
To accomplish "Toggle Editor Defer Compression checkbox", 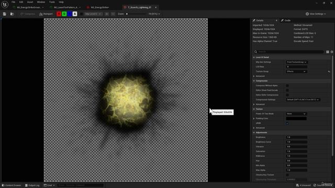I will click(x=287, y=95).
